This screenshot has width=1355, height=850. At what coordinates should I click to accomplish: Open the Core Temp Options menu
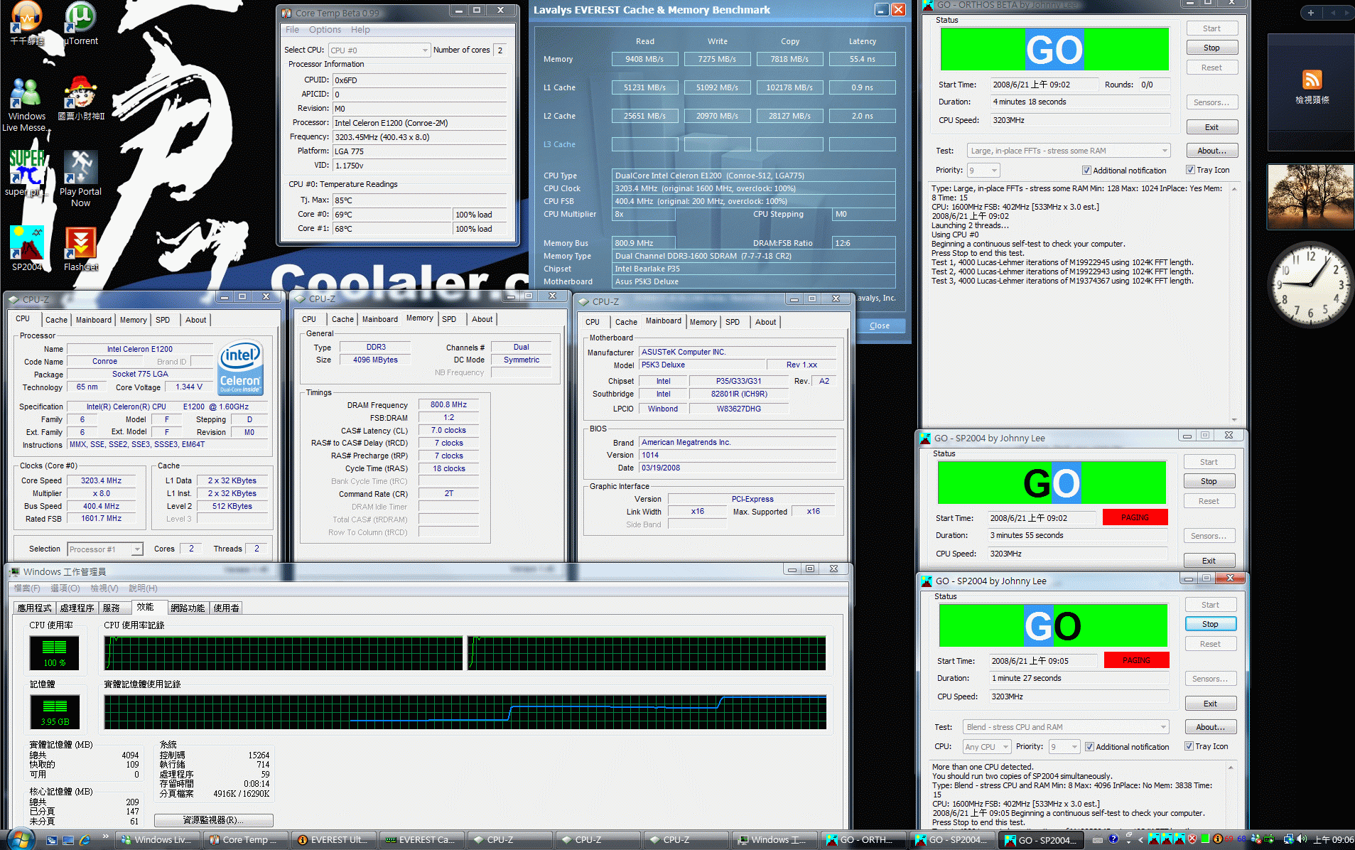tap(325, 30)
